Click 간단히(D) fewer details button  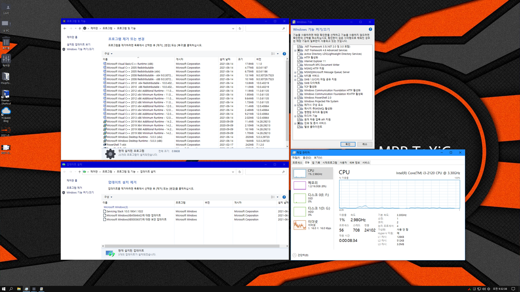[301, 255]
